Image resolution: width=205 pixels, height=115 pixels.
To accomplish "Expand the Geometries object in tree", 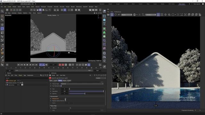I will (5, 85).
